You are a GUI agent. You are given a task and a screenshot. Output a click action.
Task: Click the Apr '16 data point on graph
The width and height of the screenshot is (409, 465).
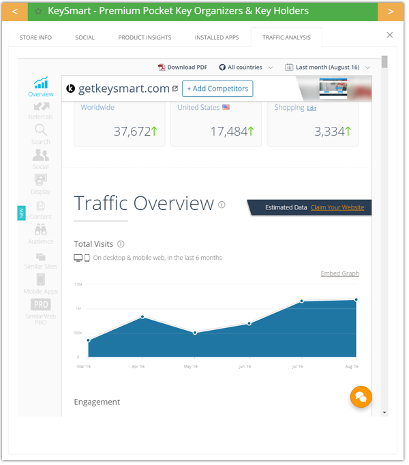(142, 317)
